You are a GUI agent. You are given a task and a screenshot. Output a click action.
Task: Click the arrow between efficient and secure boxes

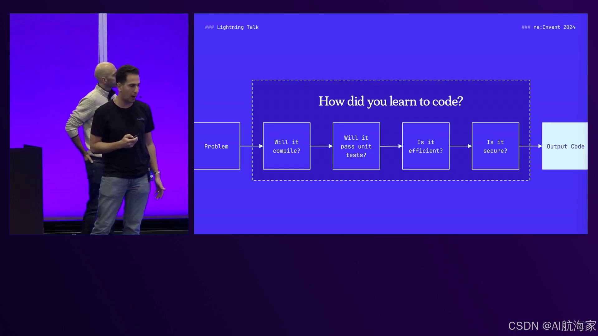[460, 146]
